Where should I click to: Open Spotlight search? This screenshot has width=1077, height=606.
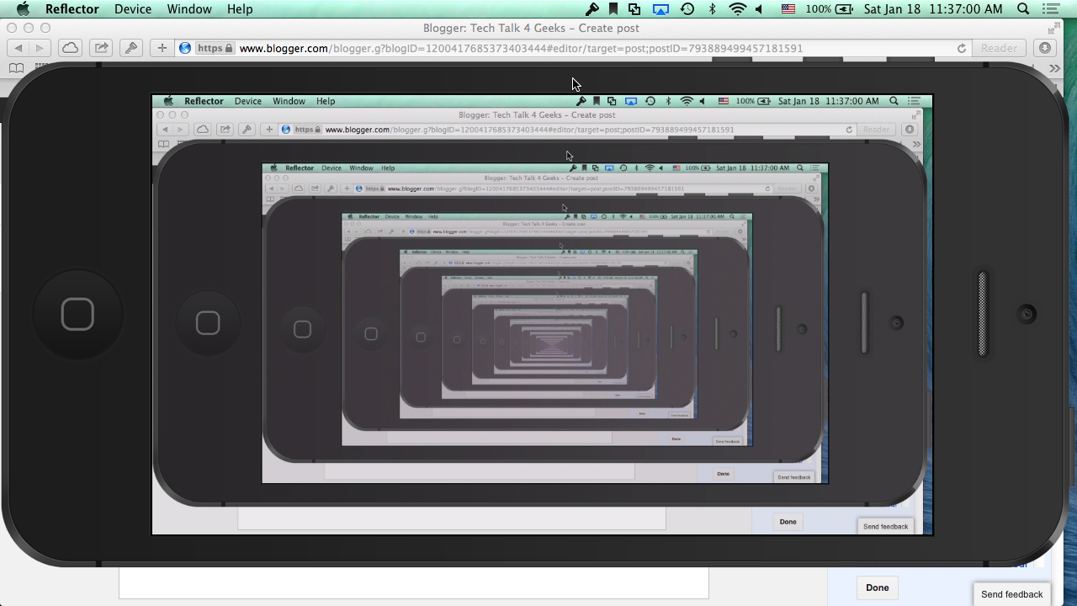click(1023, 9)
